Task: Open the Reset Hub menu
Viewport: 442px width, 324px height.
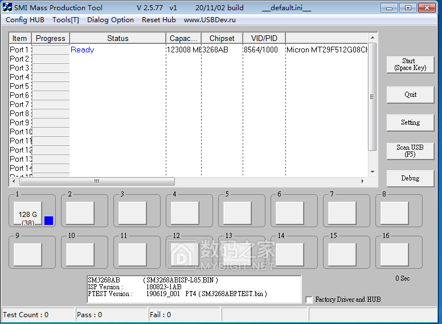Action: (159, 20)
